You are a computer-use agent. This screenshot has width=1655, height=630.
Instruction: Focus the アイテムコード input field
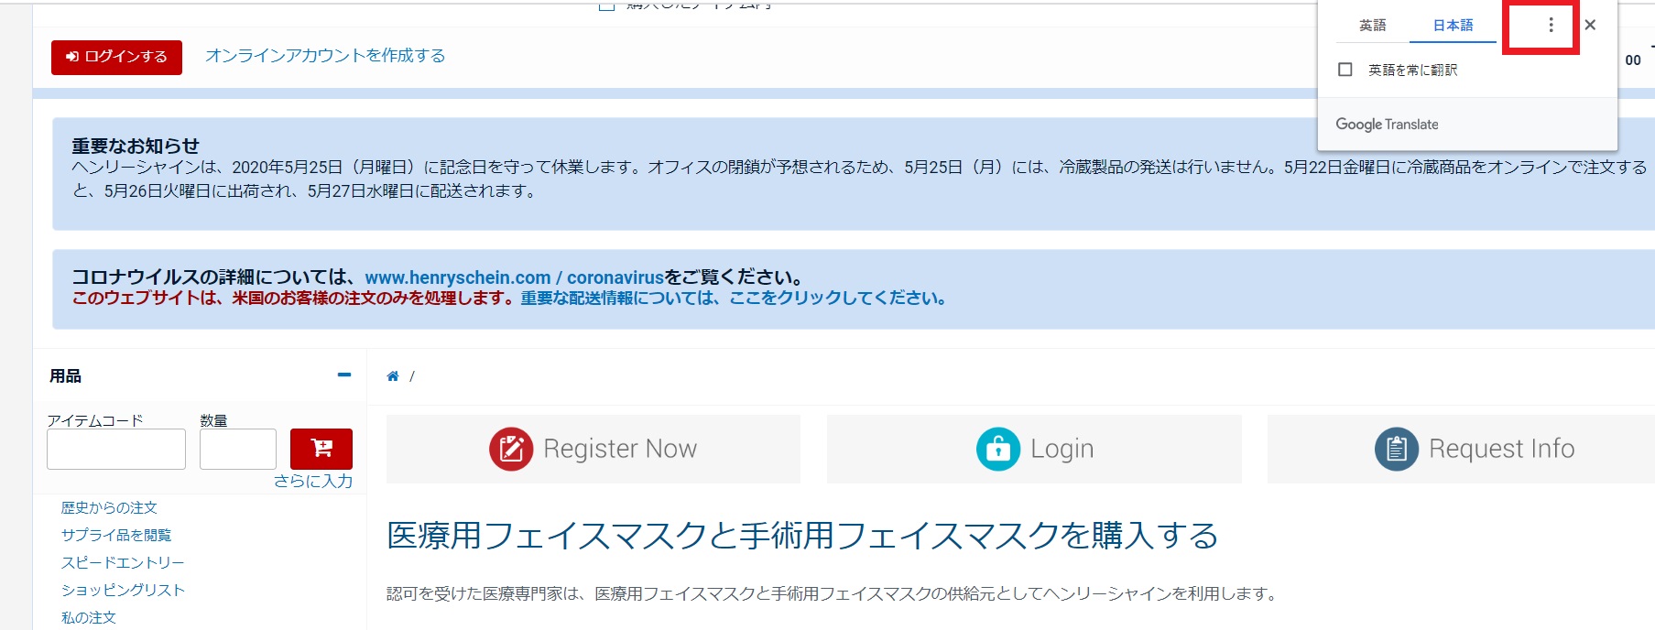116,450
